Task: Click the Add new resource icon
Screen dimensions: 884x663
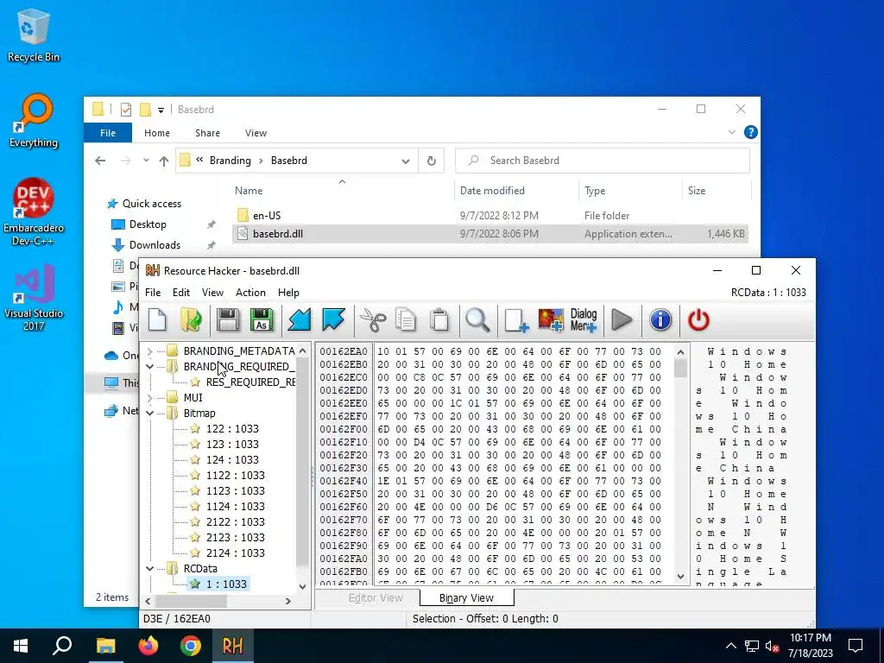Action: click(516, 319)
